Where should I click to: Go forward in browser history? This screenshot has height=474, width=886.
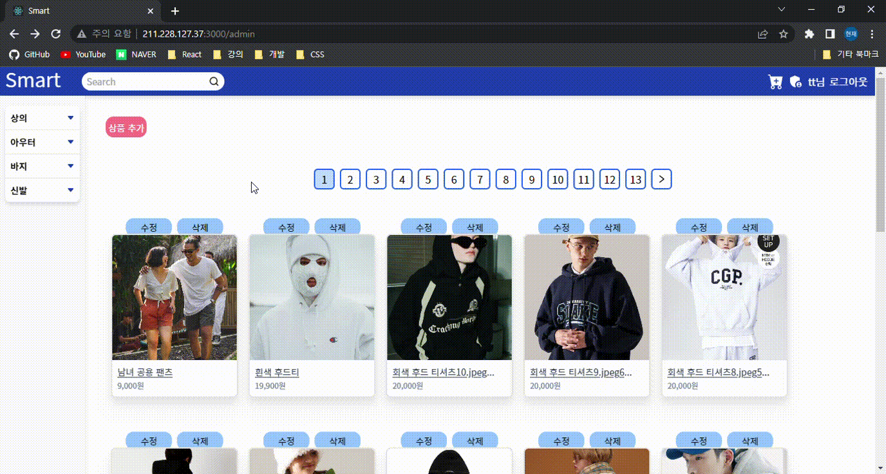click(x=35, y=33)
